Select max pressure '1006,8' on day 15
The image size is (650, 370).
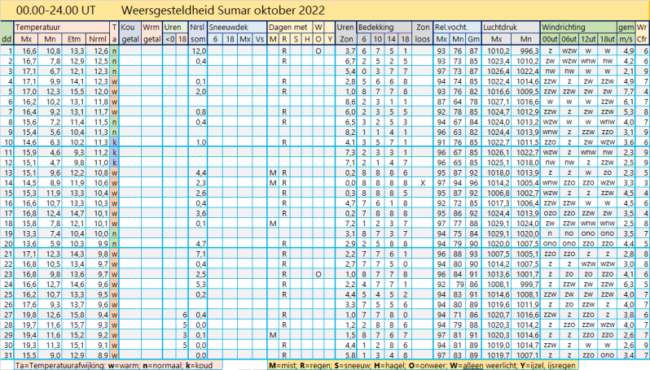coord(498,193)
